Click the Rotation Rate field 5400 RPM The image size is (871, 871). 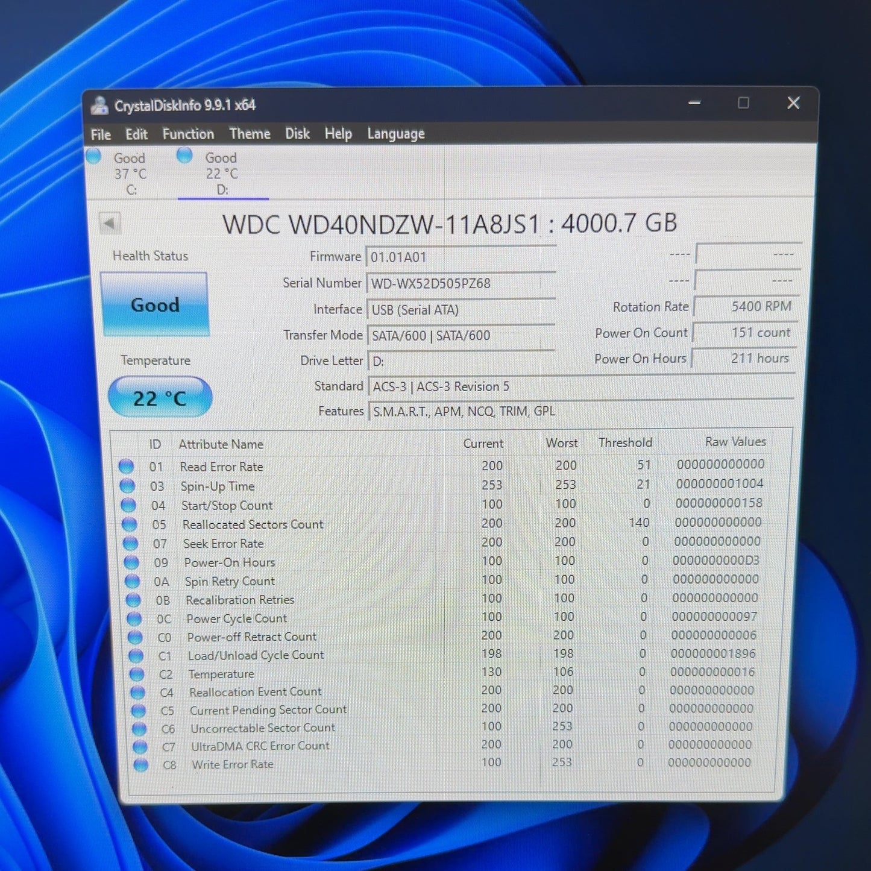[747, 306]
